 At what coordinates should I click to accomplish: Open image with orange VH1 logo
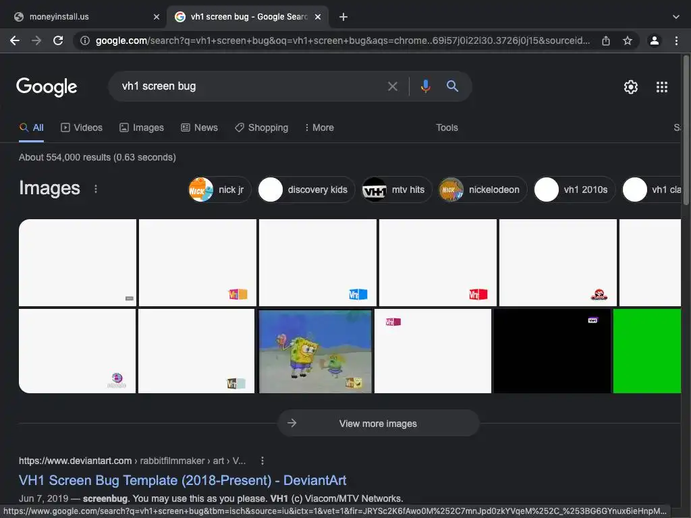click(198, 262)
